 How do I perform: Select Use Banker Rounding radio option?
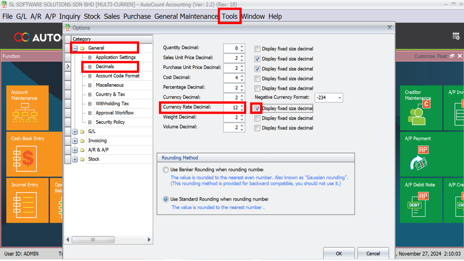166,170
